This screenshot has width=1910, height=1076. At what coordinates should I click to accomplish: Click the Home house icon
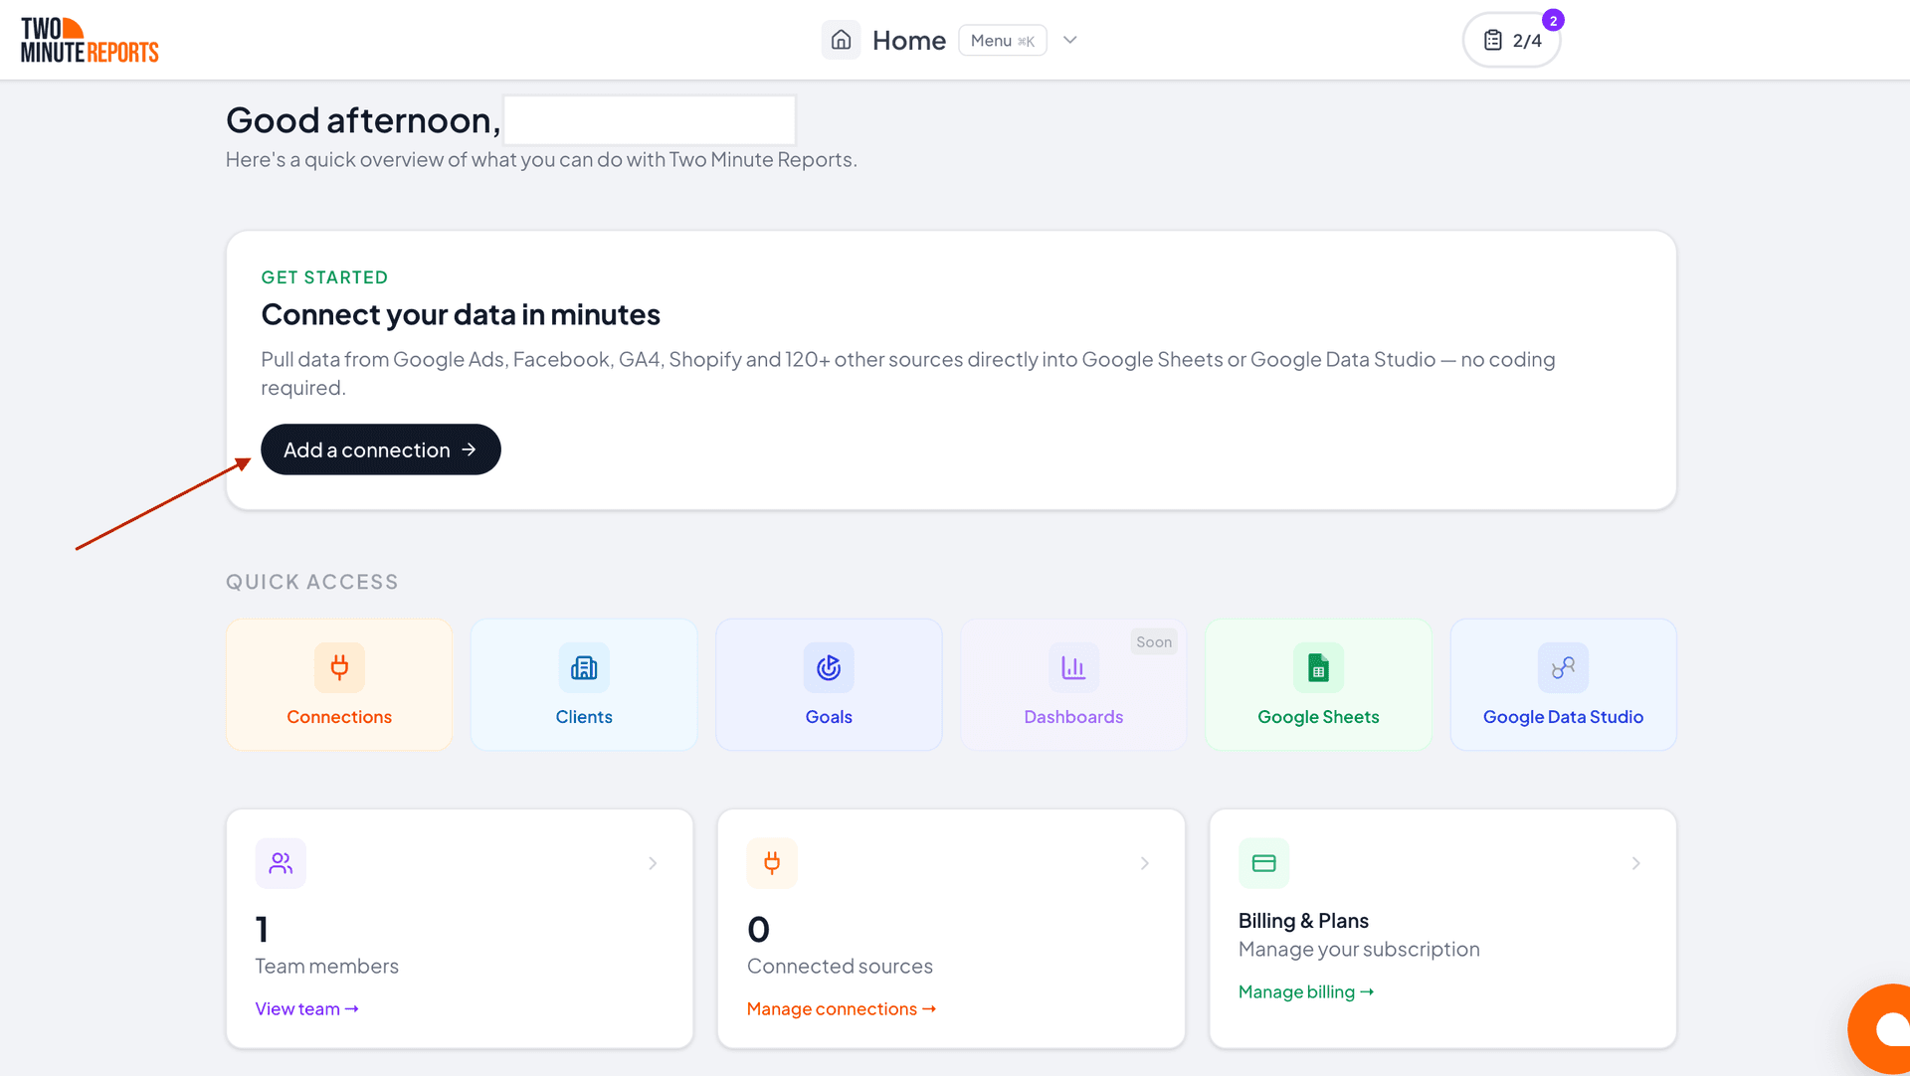841,40
